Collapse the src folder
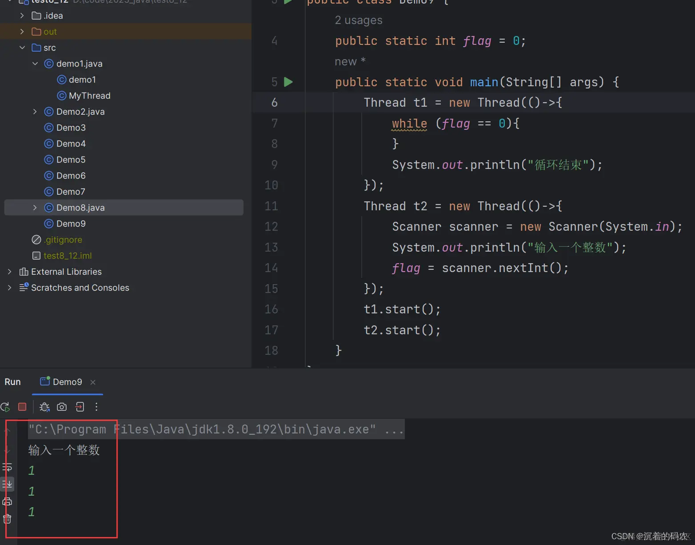This screenshot has width=695, height=545. (22, 48)
